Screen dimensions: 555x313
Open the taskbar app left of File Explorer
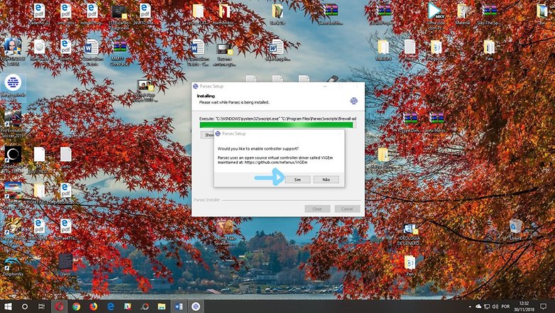[144, 307]
